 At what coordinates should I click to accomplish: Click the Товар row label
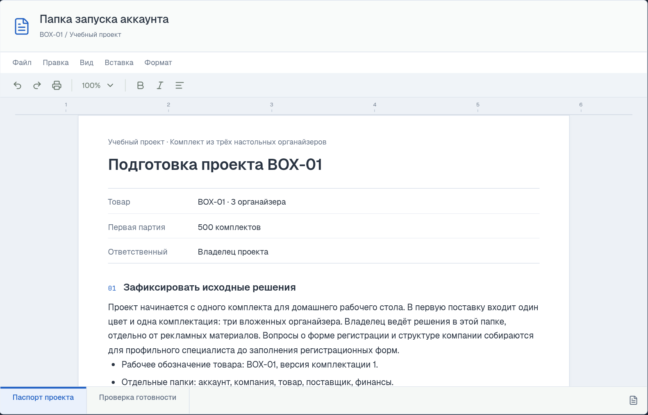pyautogui.click(x=119, y=202)
